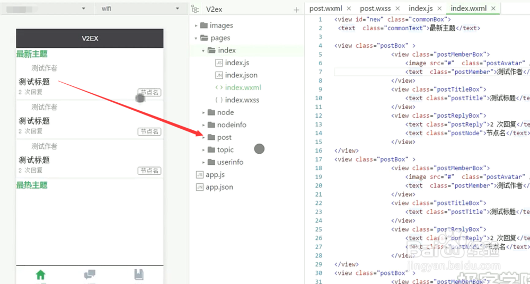Open index.wxss in the file tree

[x=242, y=100]
